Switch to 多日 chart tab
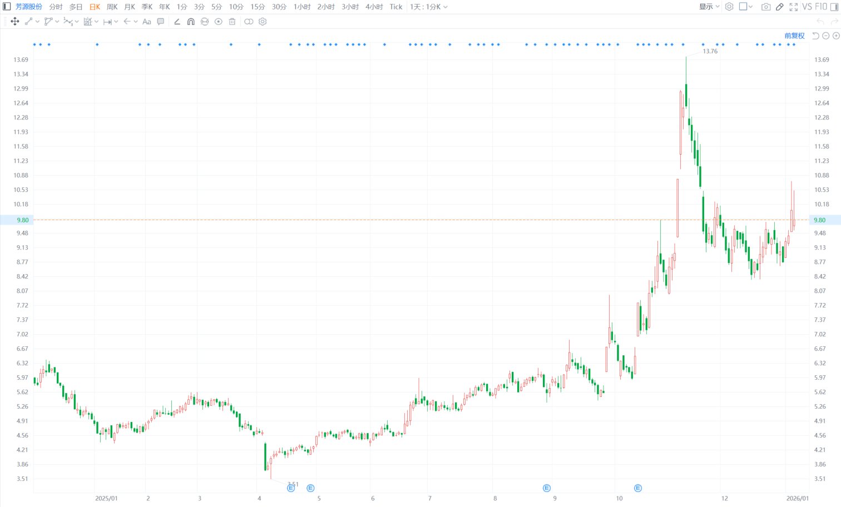This screenshot has height=507, width=841. coord(76,7)
